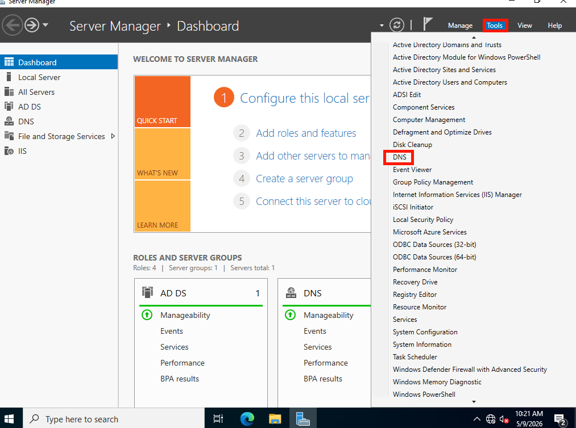
Task: Open the View menu
Action: click(x=525, y=26)
